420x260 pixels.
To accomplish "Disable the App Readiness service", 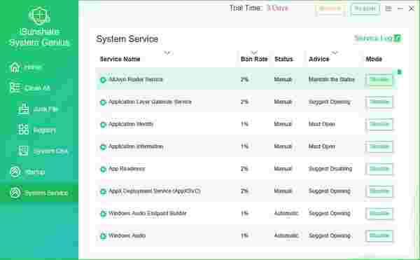I will pos(379,169).
